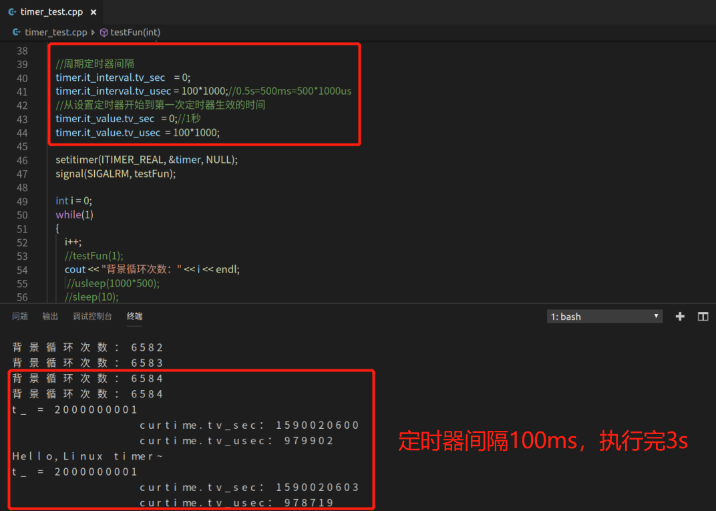Click the dropdown arrow on the bash selector
Image resolution: width=716 pixels, height=511 pixels.
point(655,316)
